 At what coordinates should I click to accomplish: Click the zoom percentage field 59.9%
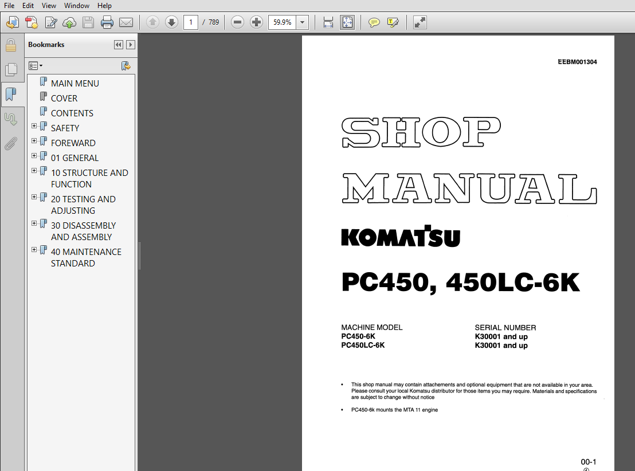tap(283, 22)
